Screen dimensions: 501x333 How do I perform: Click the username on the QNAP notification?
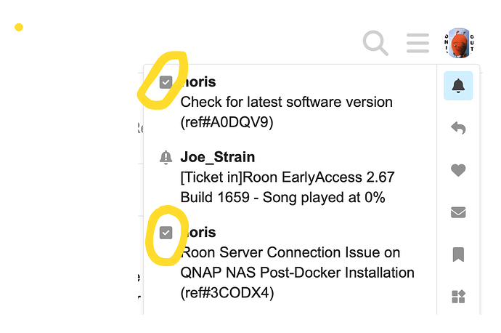[x=198, y=232]
